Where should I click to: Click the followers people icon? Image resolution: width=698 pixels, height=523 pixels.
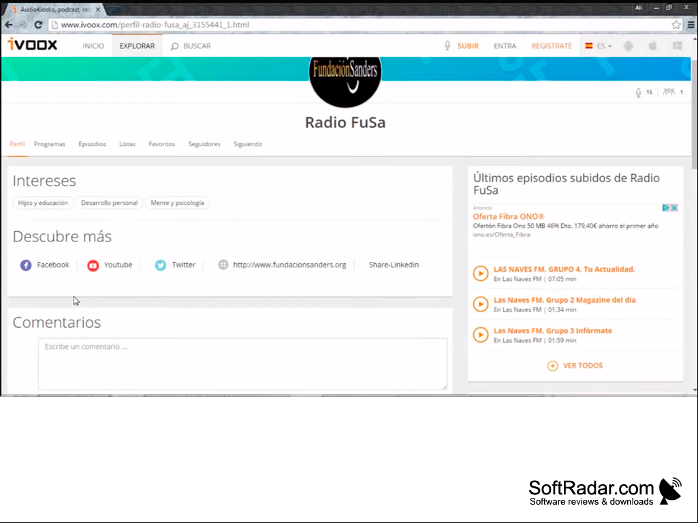[x=669, y=92]
